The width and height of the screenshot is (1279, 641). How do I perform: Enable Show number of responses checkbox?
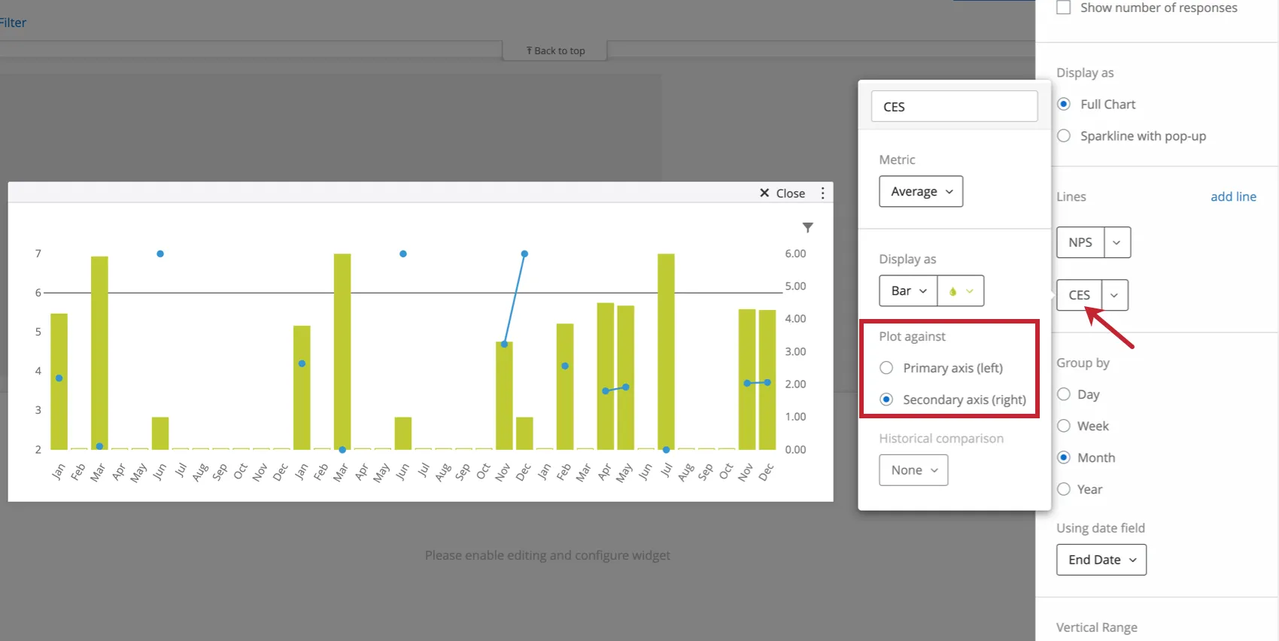tap(1064, 8)
